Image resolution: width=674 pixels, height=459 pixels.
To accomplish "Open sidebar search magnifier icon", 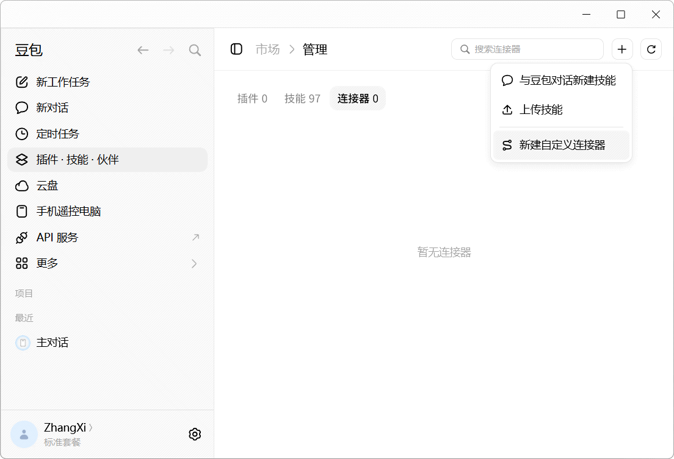I will [195, 50].
